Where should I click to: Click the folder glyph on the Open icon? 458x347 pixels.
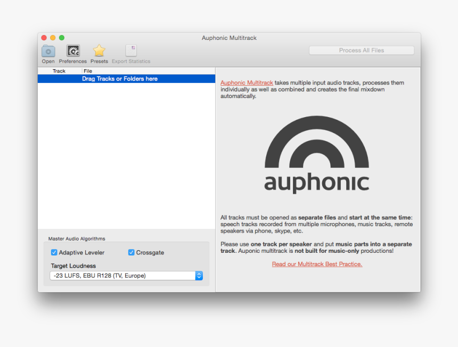coord(48,50)
